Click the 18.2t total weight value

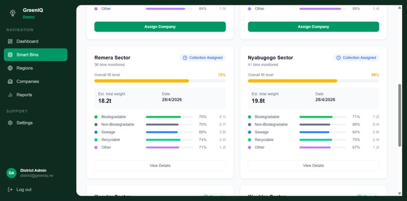point(105,101)
